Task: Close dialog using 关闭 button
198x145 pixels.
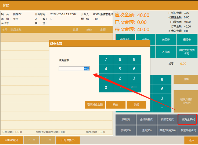Action: coord(136,105)
